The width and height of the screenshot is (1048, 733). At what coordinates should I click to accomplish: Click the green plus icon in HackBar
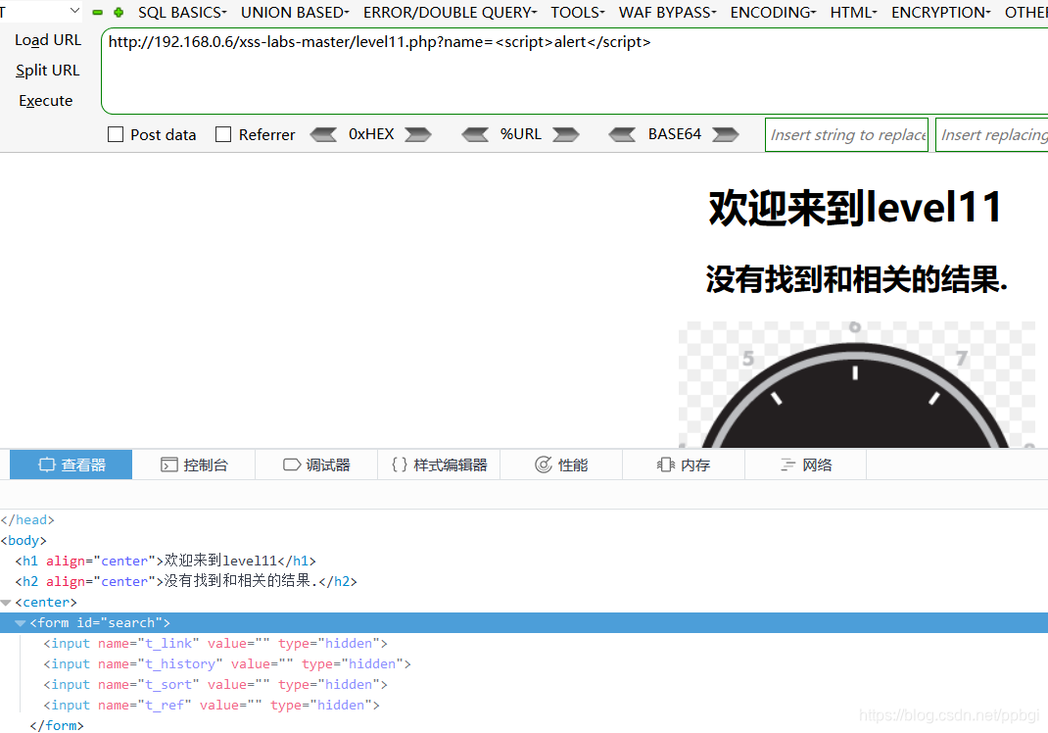[x=119, y=13]
